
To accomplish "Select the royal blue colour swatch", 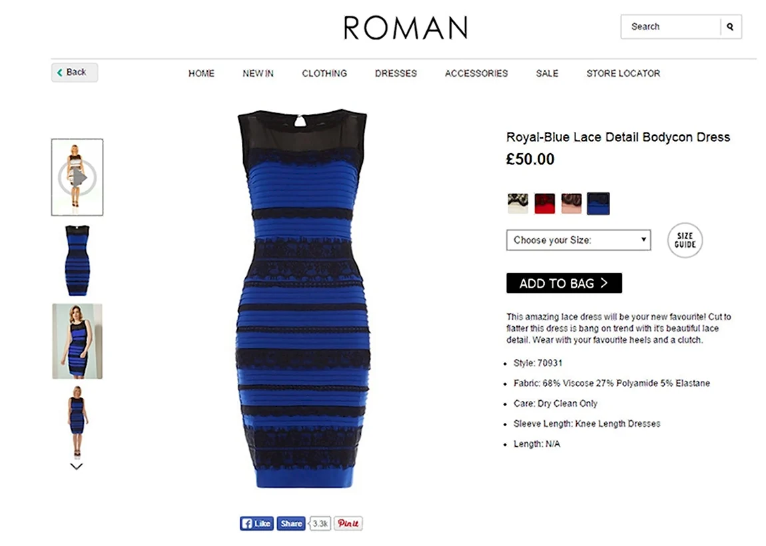I will [598, 204].
